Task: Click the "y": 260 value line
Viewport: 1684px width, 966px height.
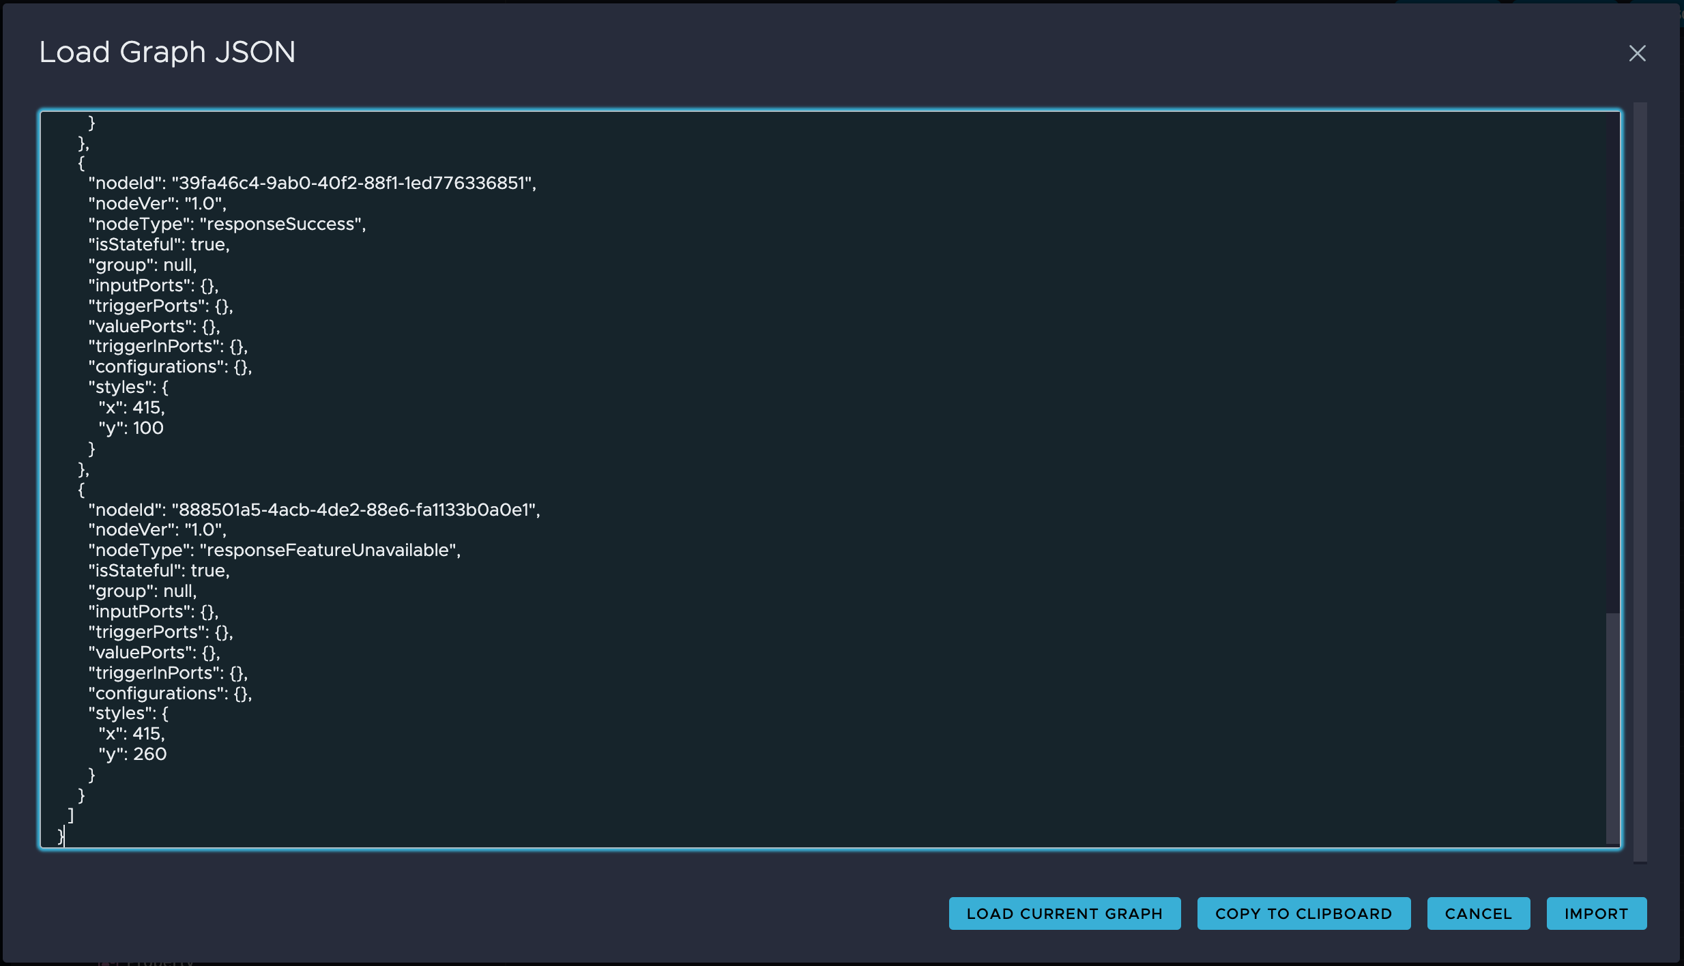Action: tap(132, 754)
